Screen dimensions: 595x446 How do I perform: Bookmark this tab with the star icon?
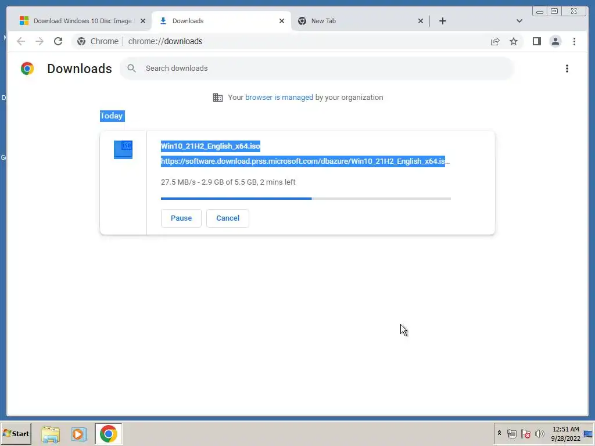click(514, 41)
